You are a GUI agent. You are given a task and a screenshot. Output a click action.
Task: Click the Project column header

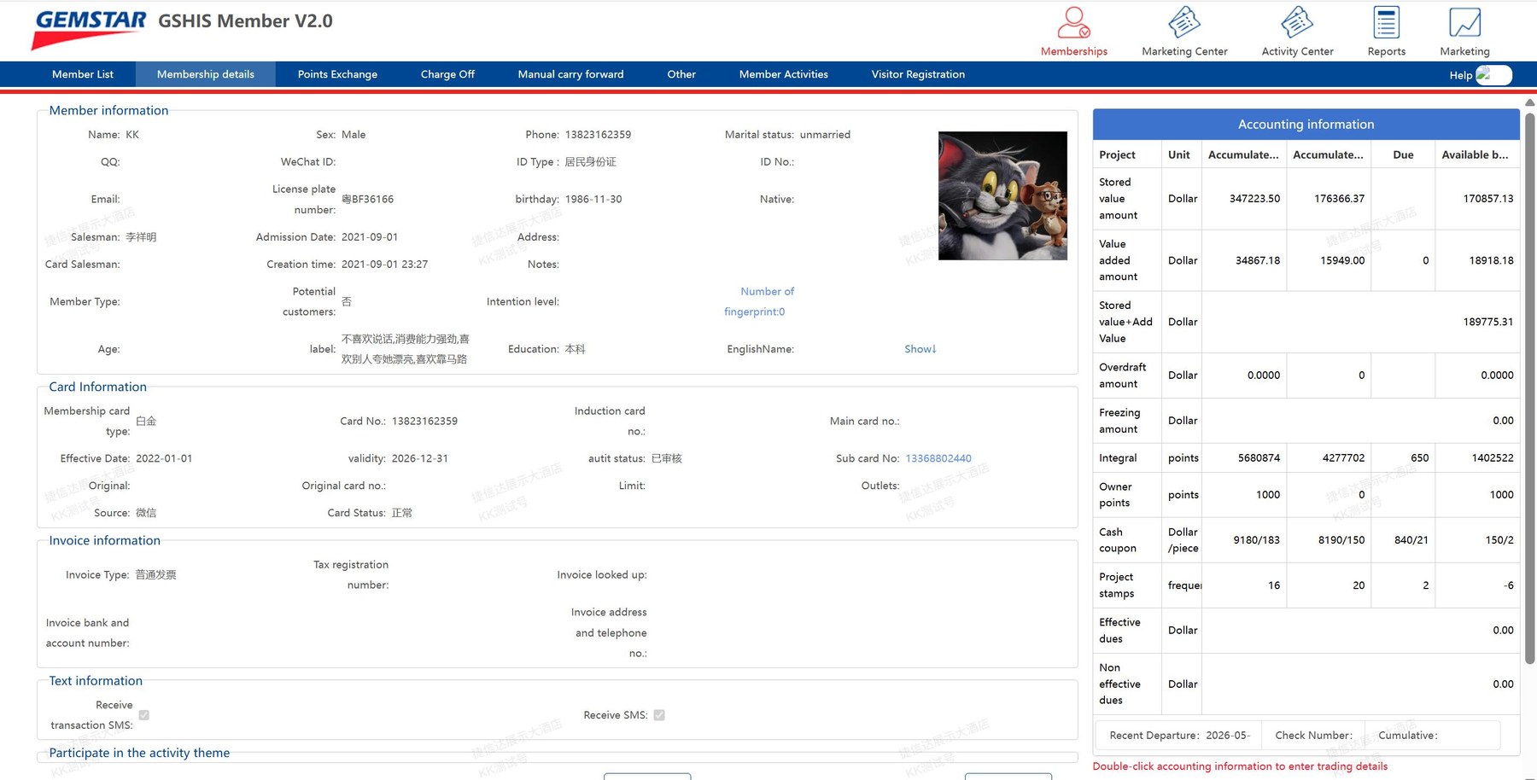click(1127, 154)
